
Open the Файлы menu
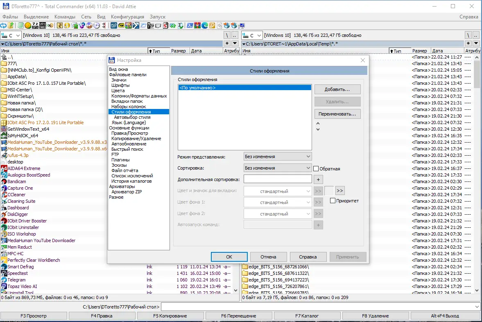click(x=10, y=17)
